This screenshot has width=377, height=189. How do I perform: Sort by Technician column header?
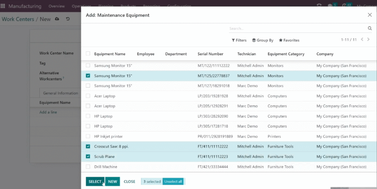pos(246,54)
